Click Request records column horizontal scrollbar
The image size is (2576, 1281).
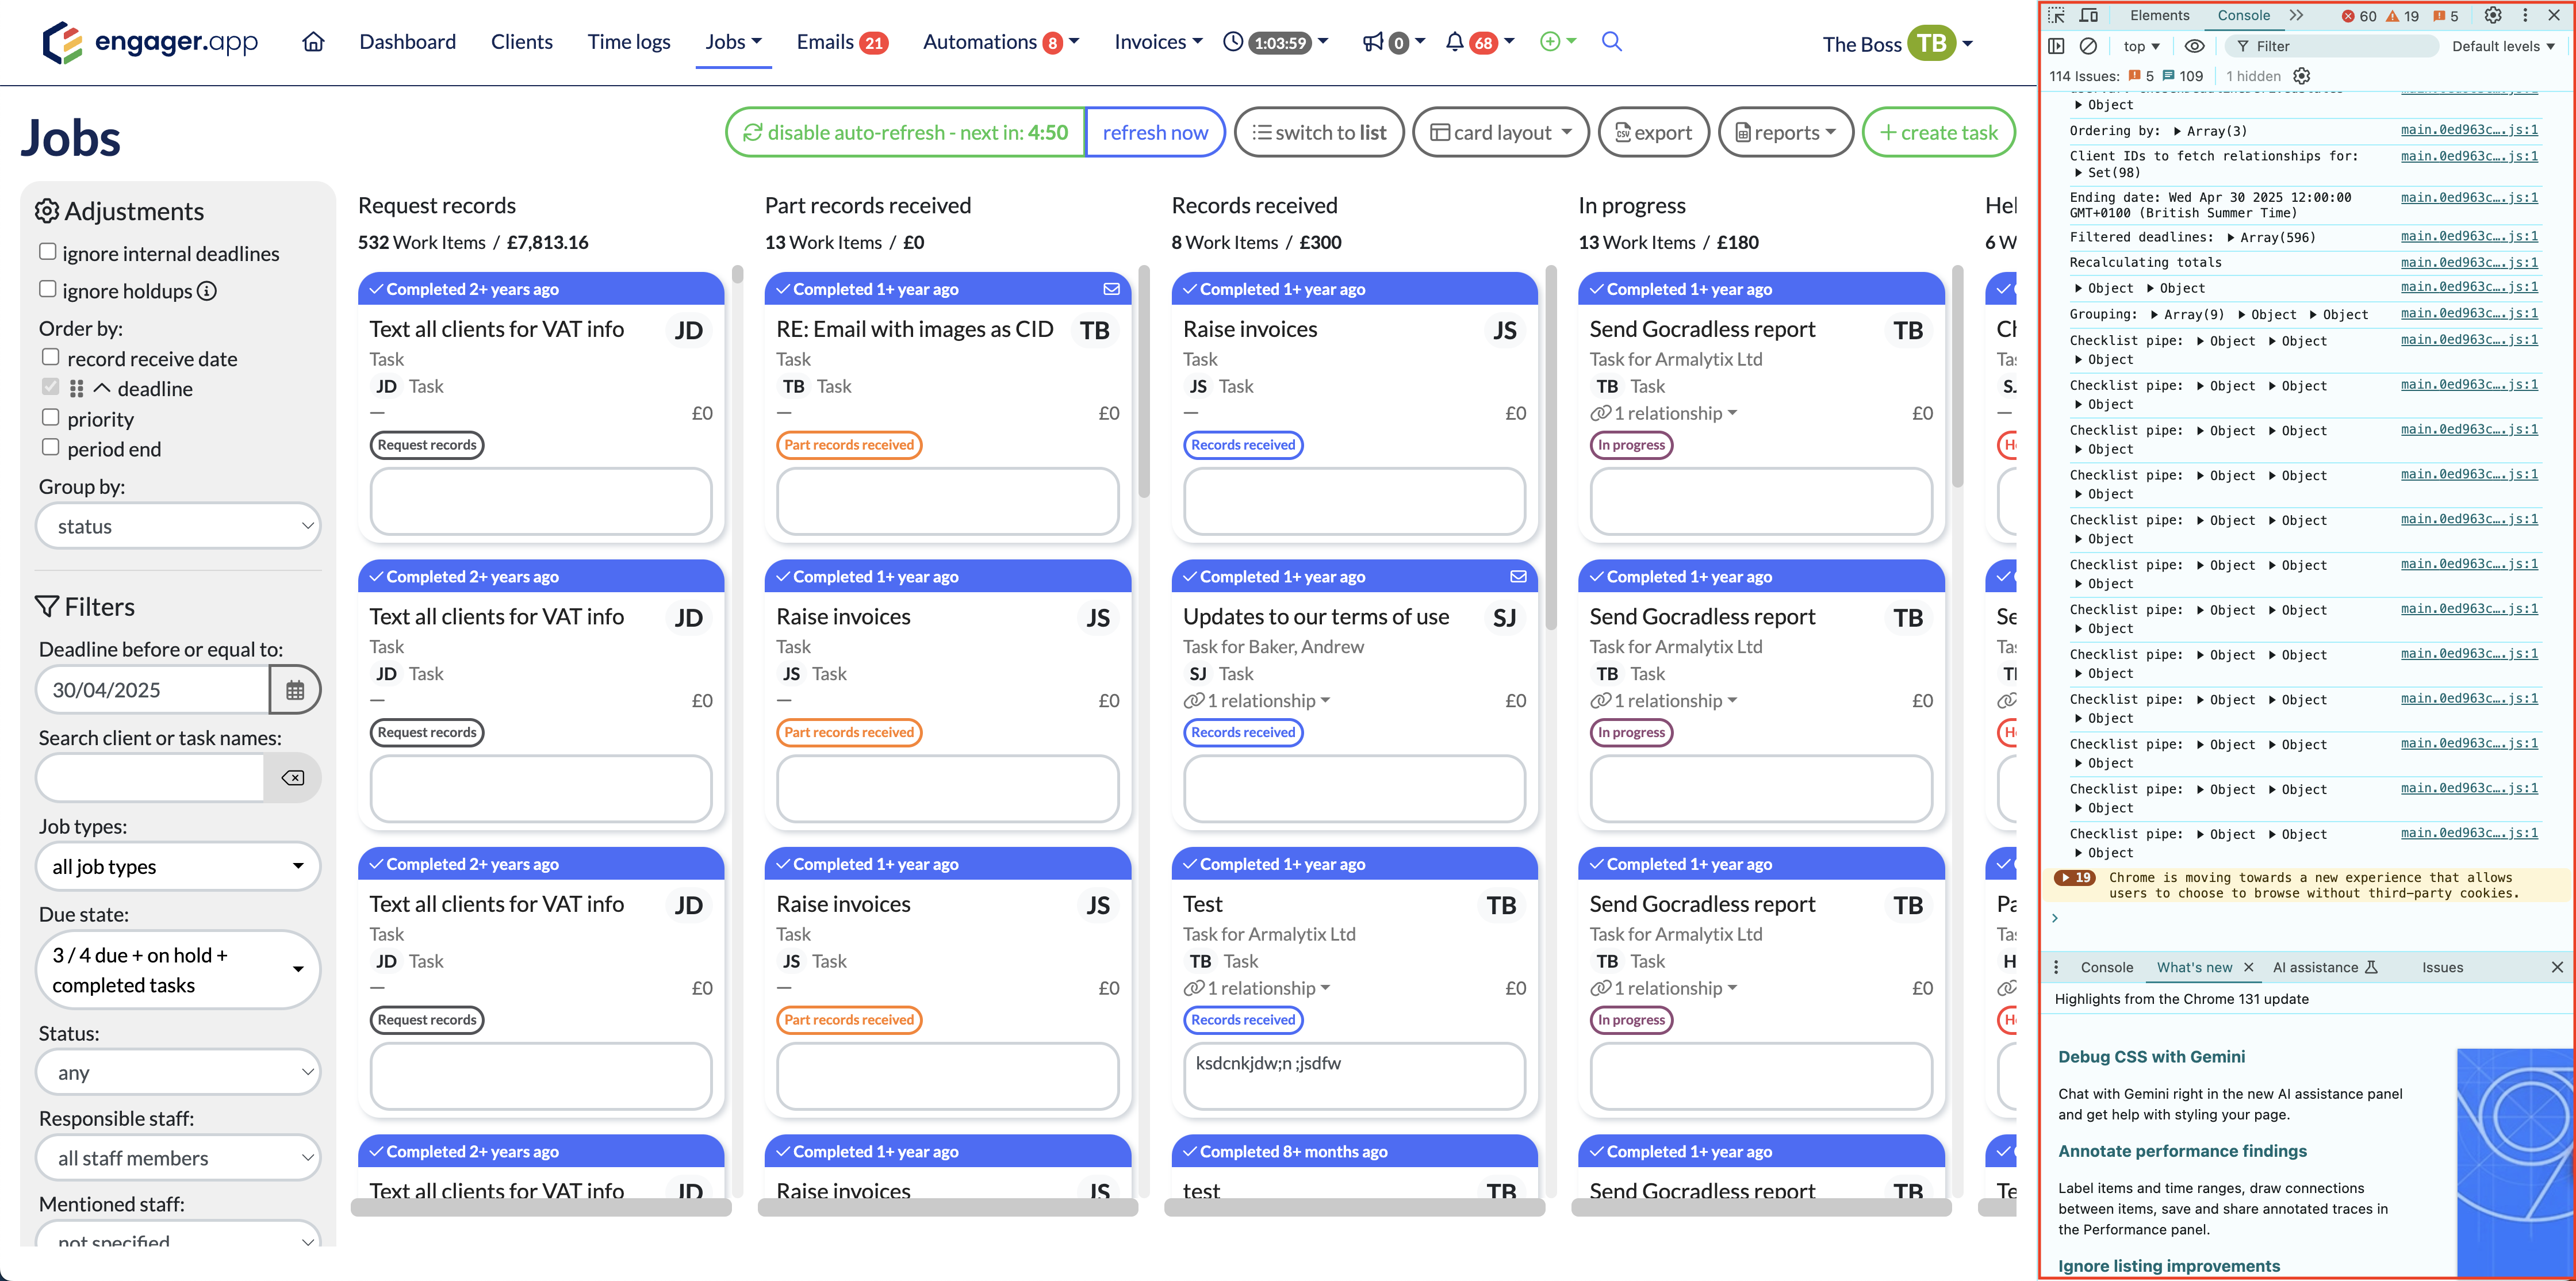pyautogui.click(x=541, y=1207)
